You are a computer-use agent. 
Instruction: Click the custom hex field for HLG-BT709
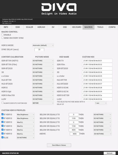[x=97, y=80]
